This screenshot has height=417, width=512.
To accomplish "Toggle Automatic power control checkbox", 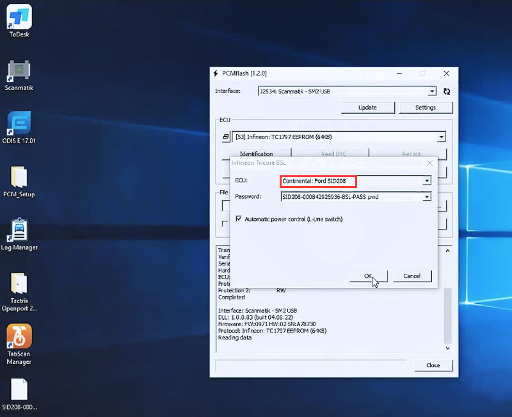I will tap(239, 219).
